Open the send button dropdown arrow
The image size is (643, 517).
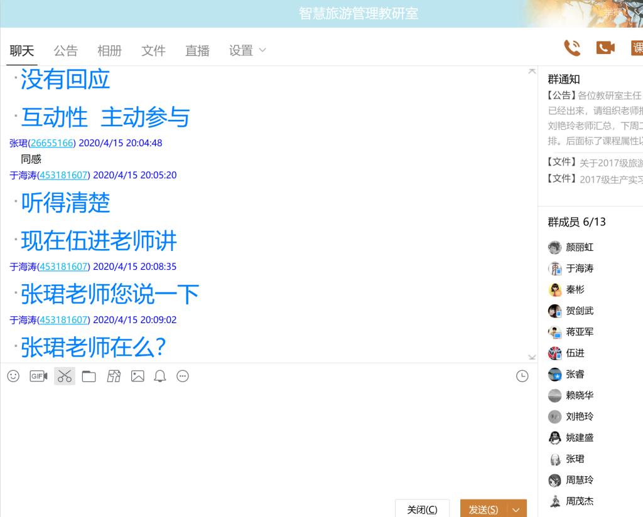(516, 509)
